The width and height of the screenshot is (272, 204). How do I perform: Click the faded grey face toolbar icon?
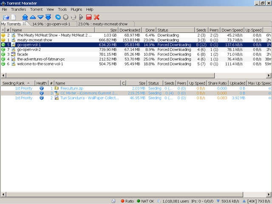(x=74, y=17)
